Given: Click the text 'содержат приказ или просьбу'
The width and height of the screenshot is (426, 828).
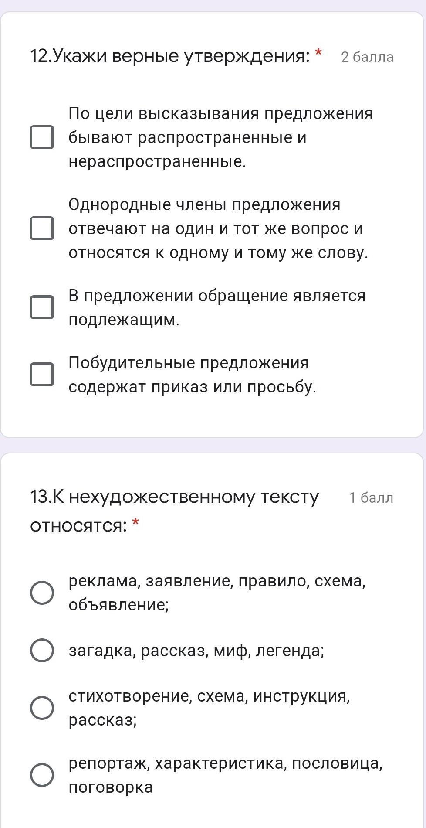Looking at the screenshot, I should pos(192,387).
